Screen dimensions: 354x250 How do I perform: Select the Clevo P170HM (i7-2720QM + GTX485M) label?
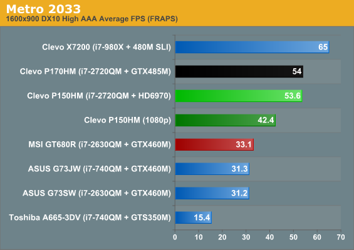click(x=95, y=71)
